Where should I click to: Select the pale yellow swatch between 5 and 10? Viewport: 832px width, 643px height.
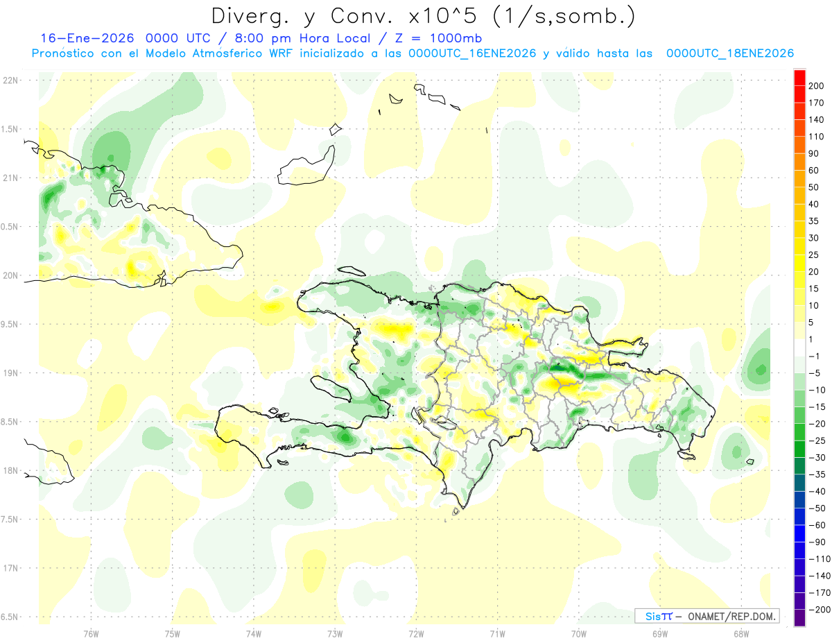click(799, 314)
